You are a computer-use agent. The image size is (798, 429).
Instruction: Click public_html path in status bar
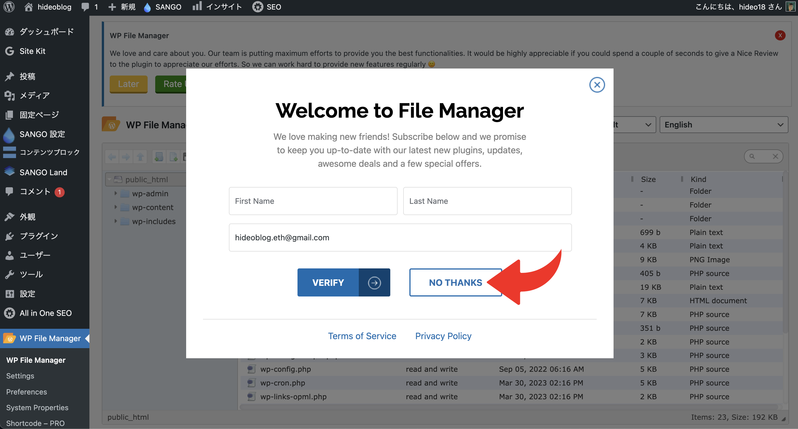[128, 417]
